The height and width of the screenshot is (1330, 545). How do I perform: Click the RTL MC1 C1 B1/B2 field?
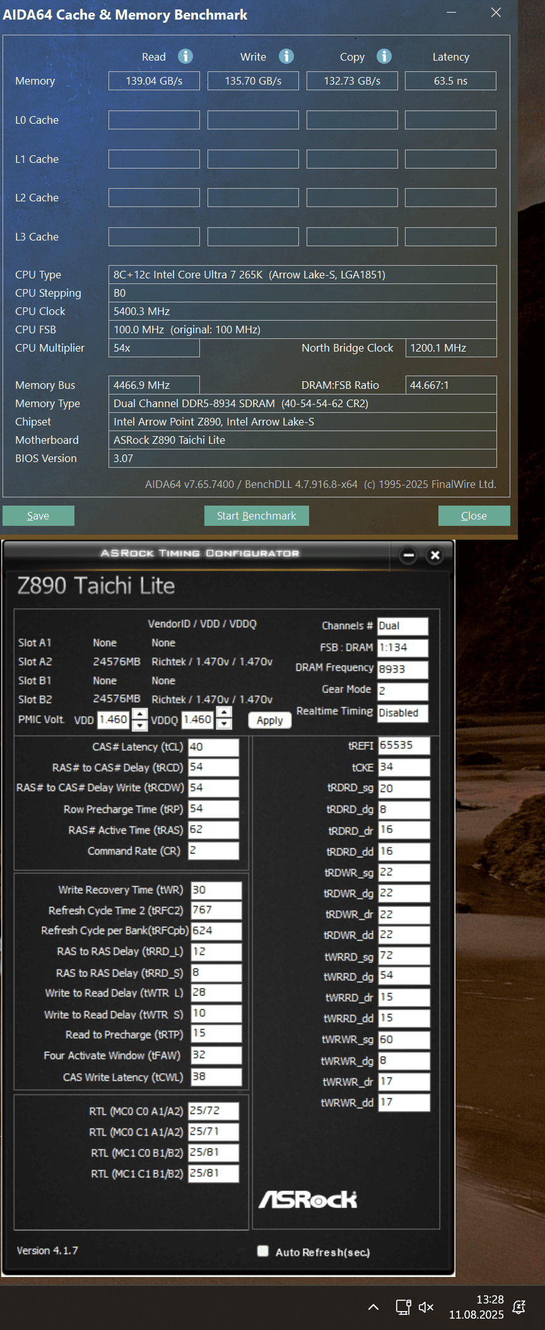tap(214, 1173)
